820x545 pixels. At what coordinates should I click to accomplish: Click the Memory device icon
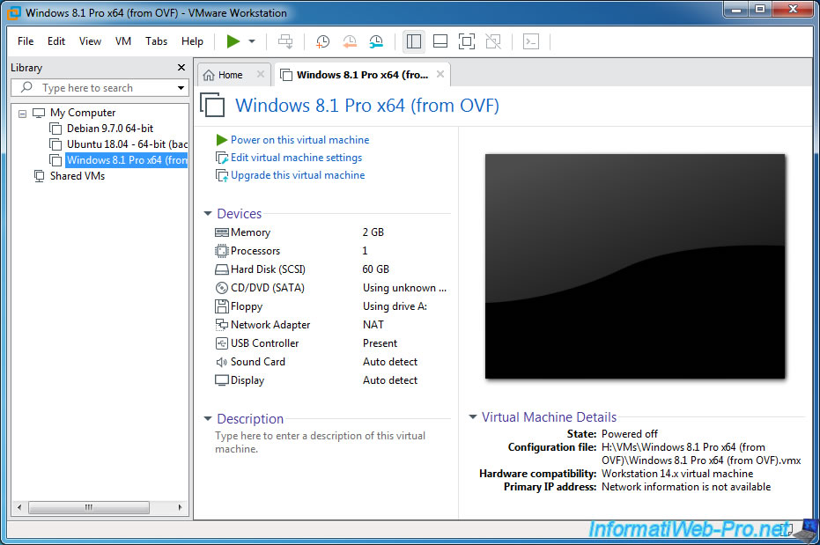[x=222, y=232]
